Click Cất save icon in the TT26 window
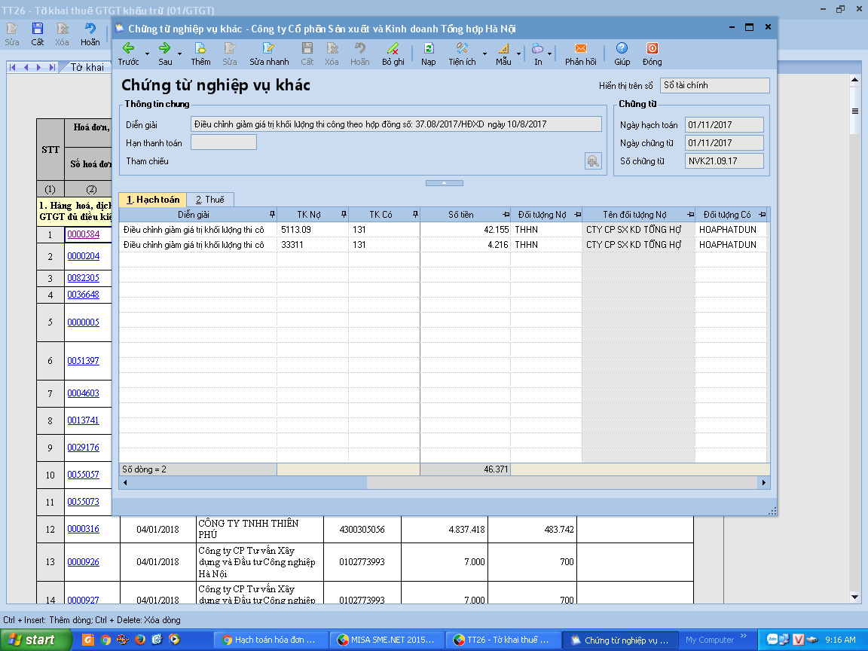This screenshot has height=651, width=868. tap(37, 34)
